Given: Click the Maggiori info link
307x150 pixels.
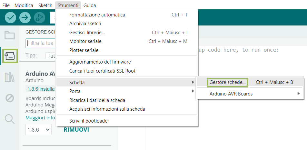Looking at the screenshot, I should pos(41,118).
